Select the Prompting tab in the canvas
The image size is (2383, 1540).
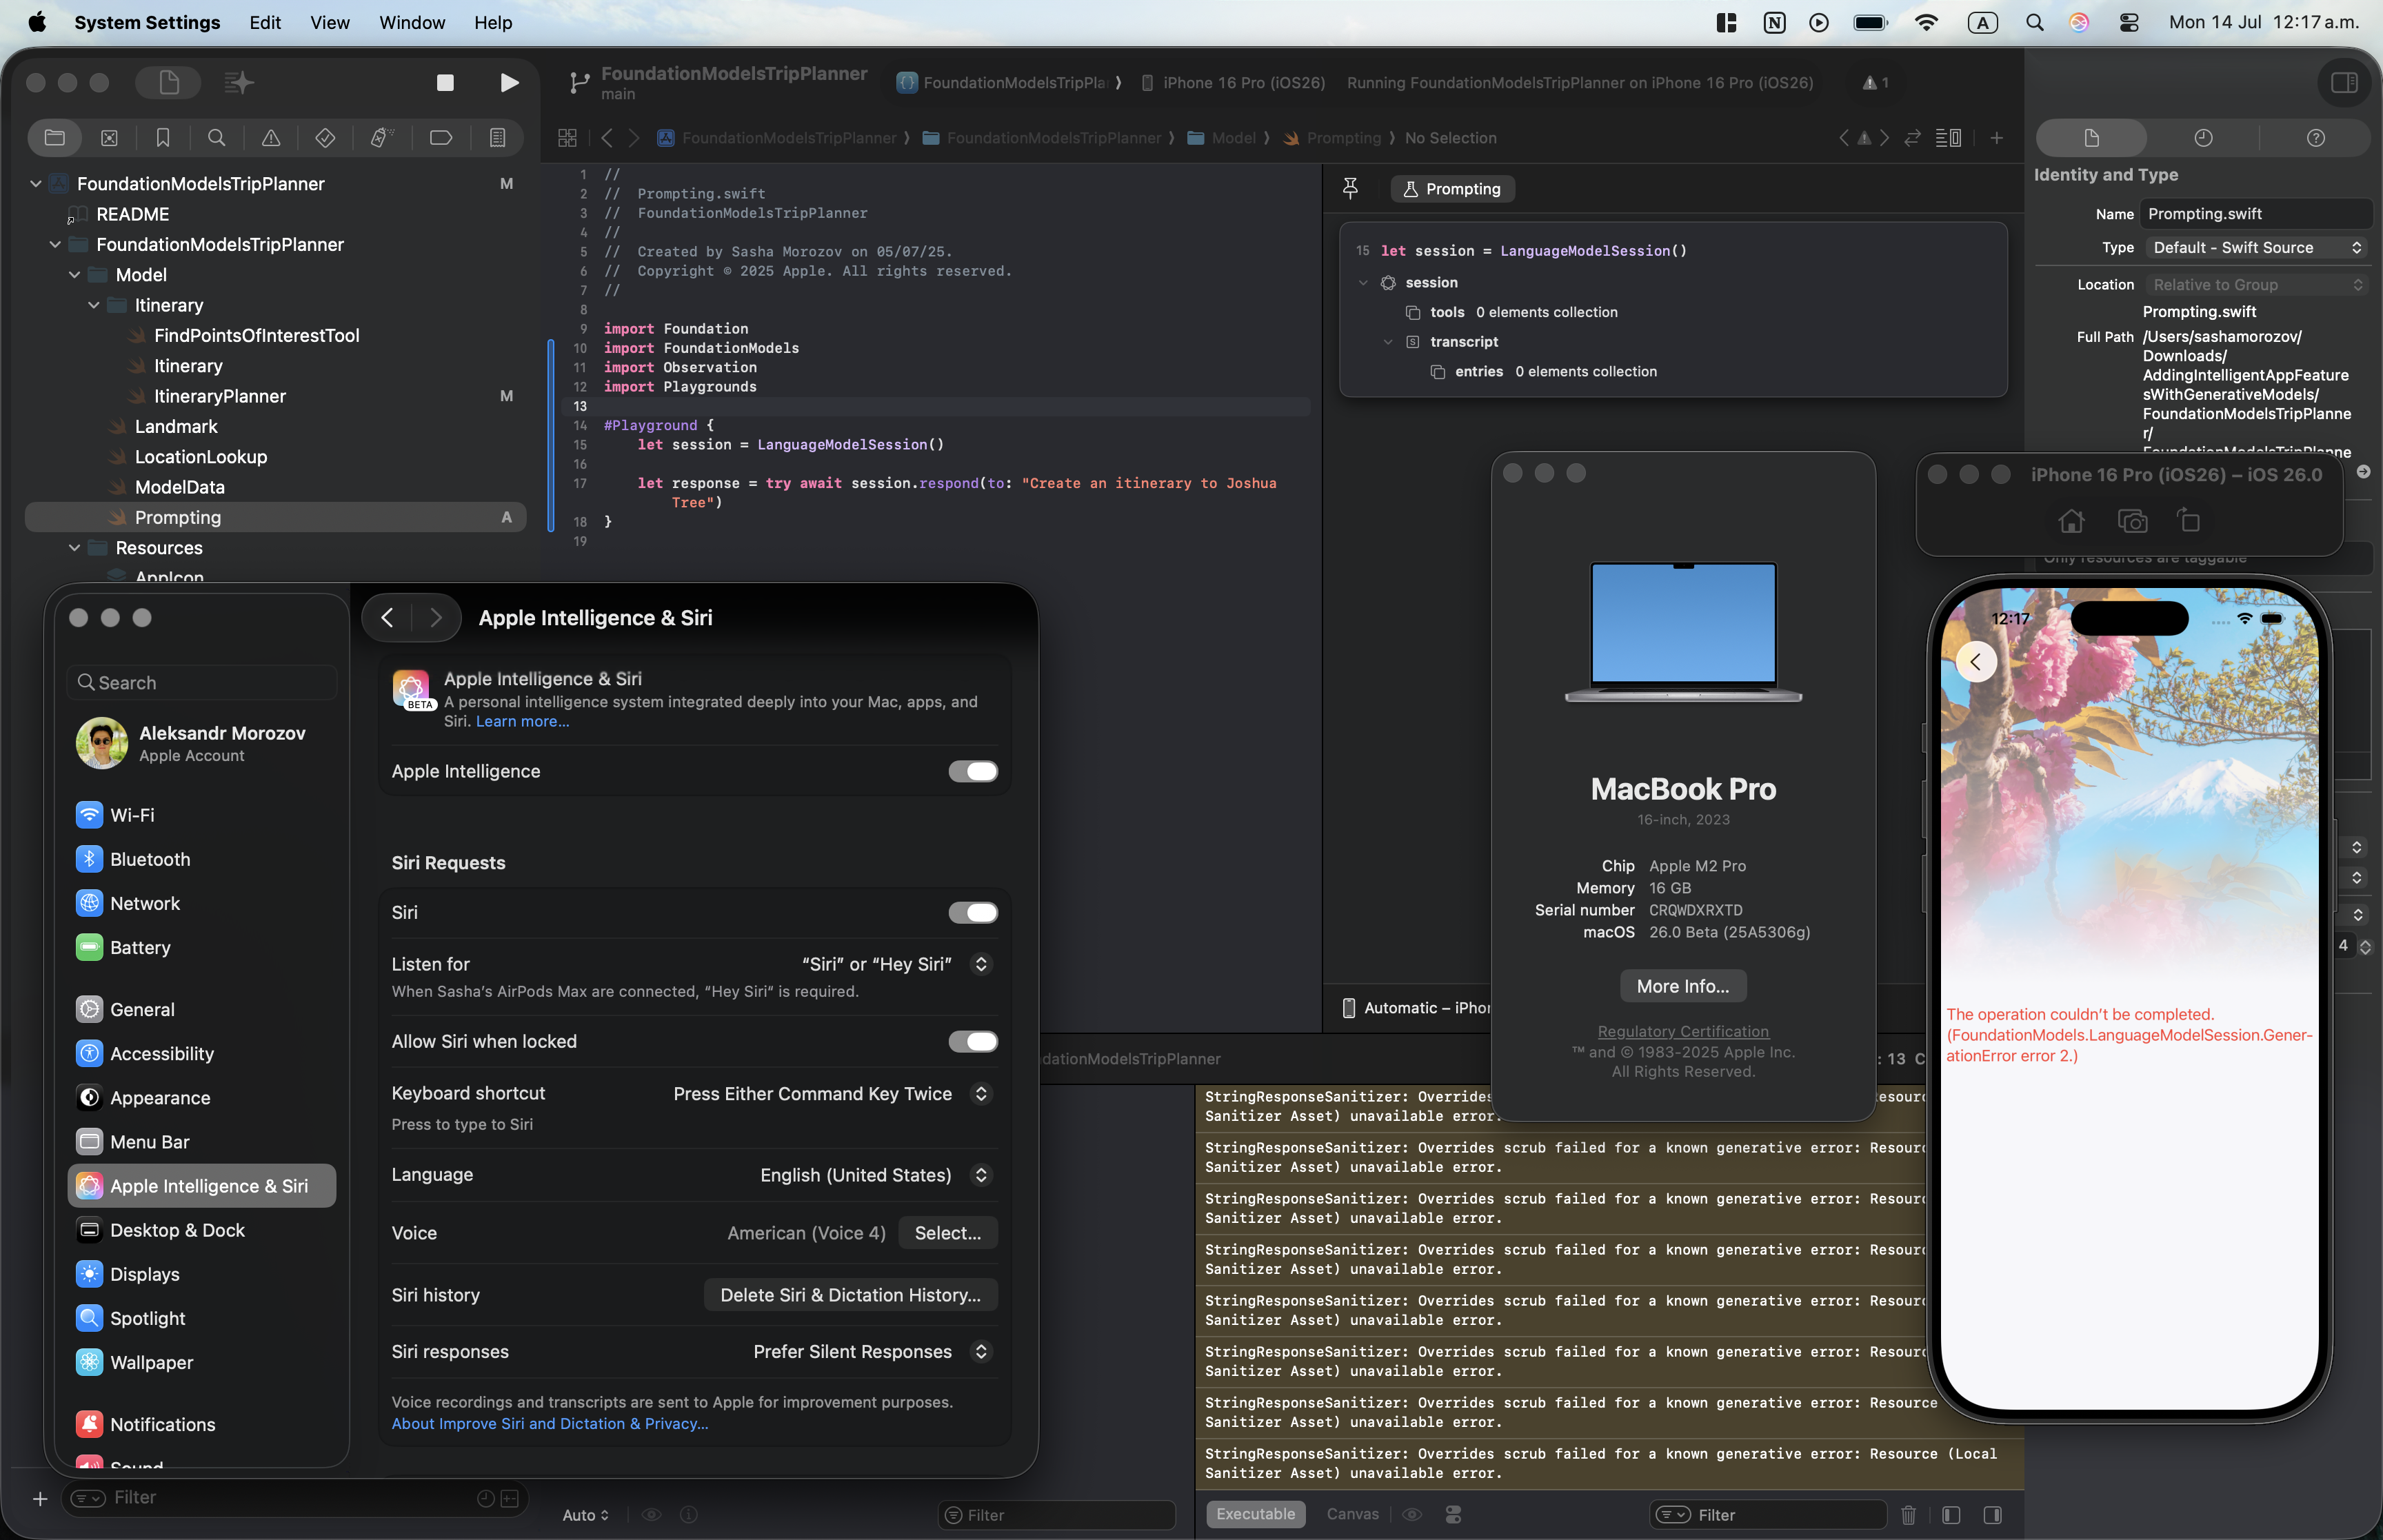tap(1452, 189)
